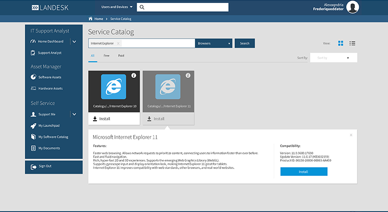Image resolution: width=388 pixels, height=212 pixels.
Task: Open My Launchpad in sidebar
Action: click(48, 126)
